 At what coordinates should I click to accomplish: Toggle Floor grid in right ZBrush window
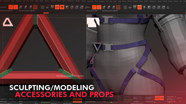pyautogui.click(x=130, y=7)
